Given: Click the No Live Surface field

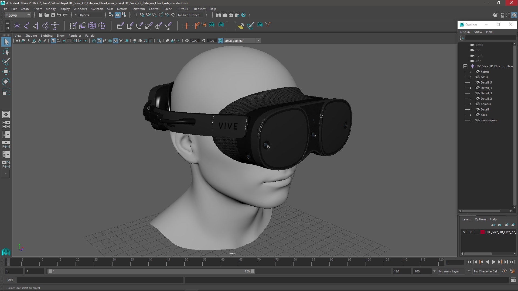Looking at the screenshot, I should 190,15.
